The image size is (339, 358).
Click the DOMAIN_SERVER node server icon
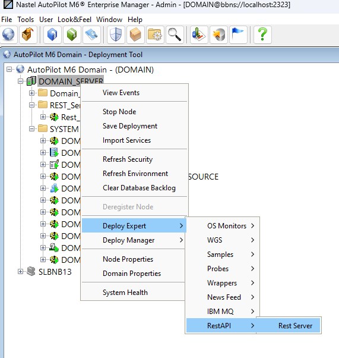point(31,81)
